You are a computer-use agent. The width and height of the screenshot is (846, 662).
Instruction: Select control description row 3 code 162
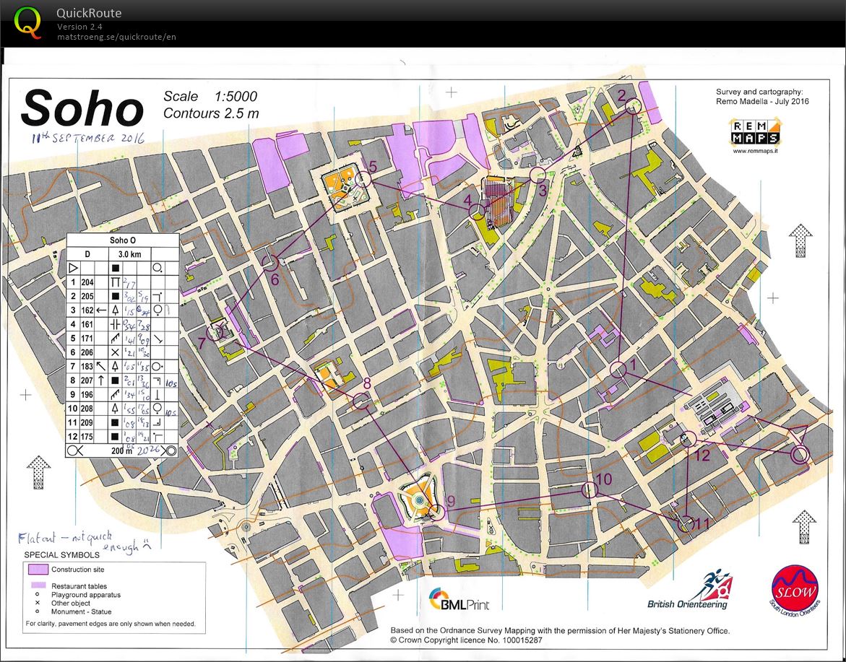[87, 310]
